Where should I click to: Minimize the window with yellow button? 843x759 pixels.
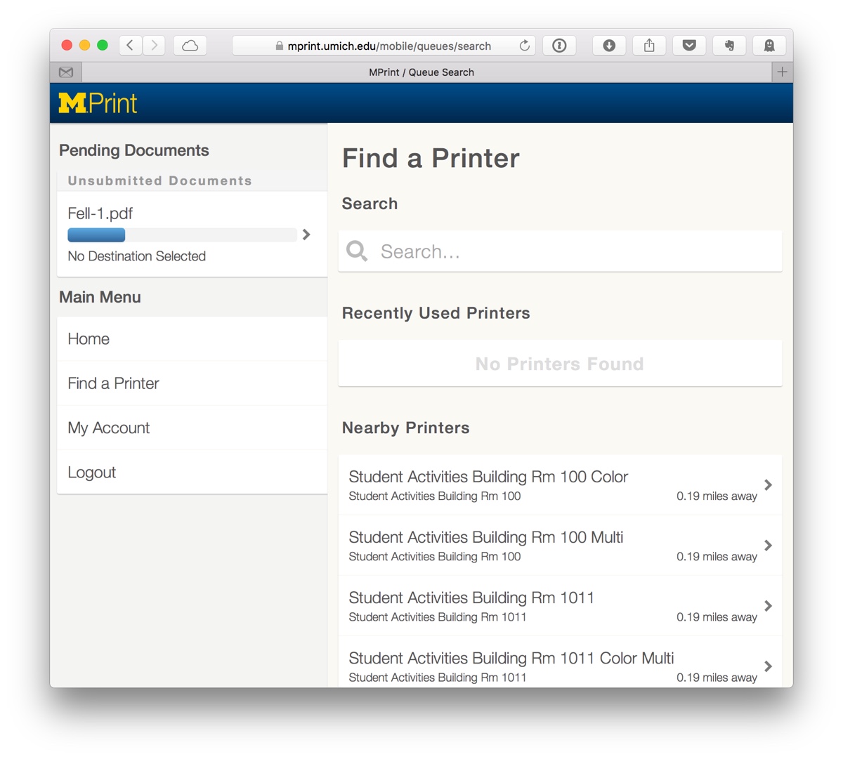pos(84,46)
